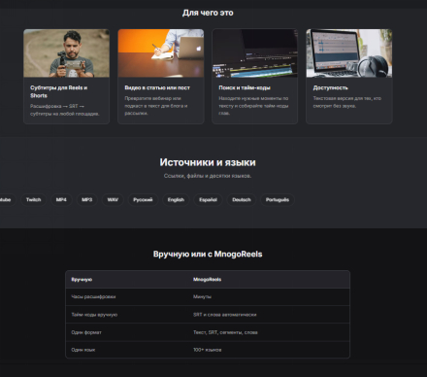This screenshot has width=427, height=377.
Task: Click the '100+ языков' table cell
Action: (208, 350)
